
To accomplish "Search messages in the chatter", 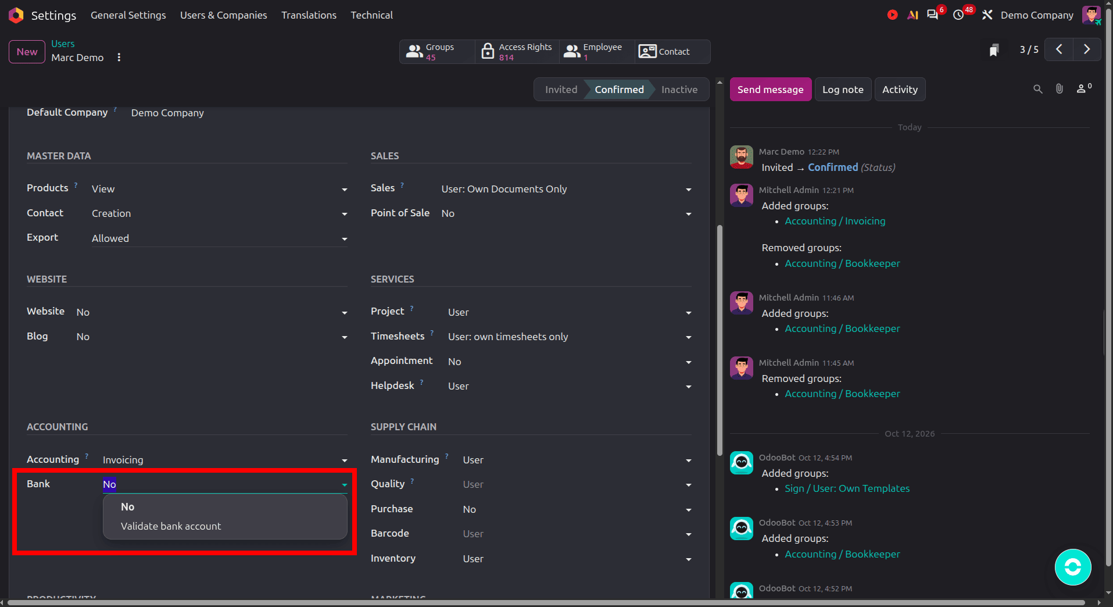I will click(x=1037, y=89).
